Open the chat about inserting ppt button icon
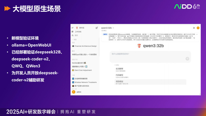This screenshot has width=206, height=116. tap(85, 54)
